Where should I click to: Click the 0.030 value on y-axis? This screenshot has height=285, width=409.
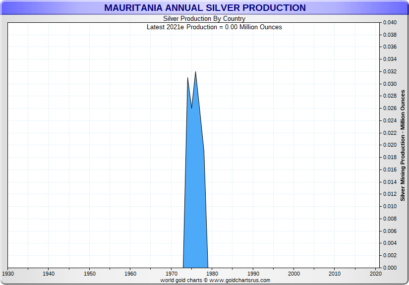(x=389, y=84)
